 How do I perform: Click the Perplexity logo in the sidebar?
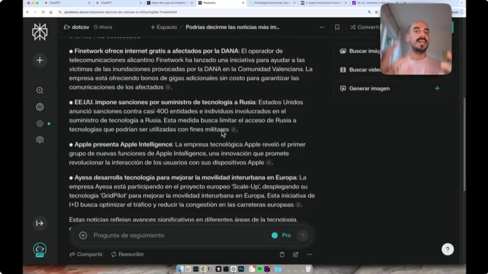click(x=40, y=32)
